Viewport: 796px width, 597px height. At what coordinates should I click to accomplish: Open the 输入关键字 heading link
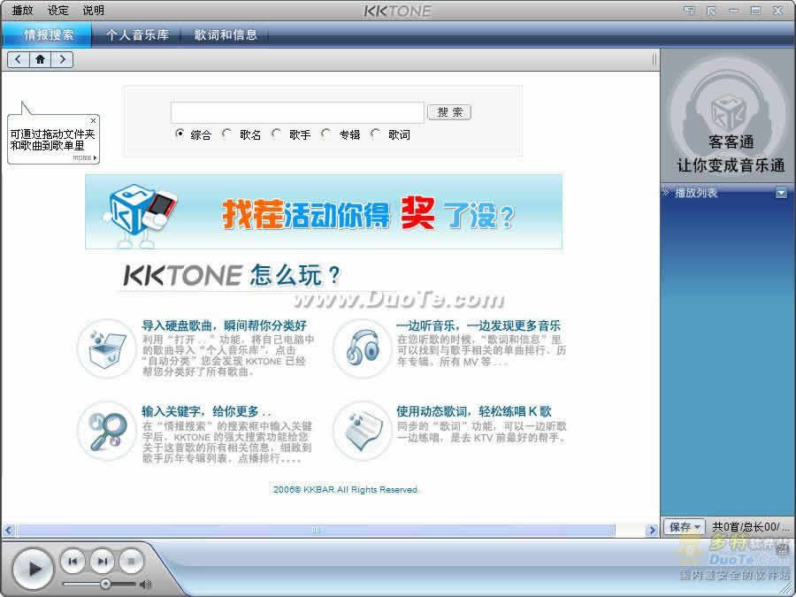pos(206,410)
